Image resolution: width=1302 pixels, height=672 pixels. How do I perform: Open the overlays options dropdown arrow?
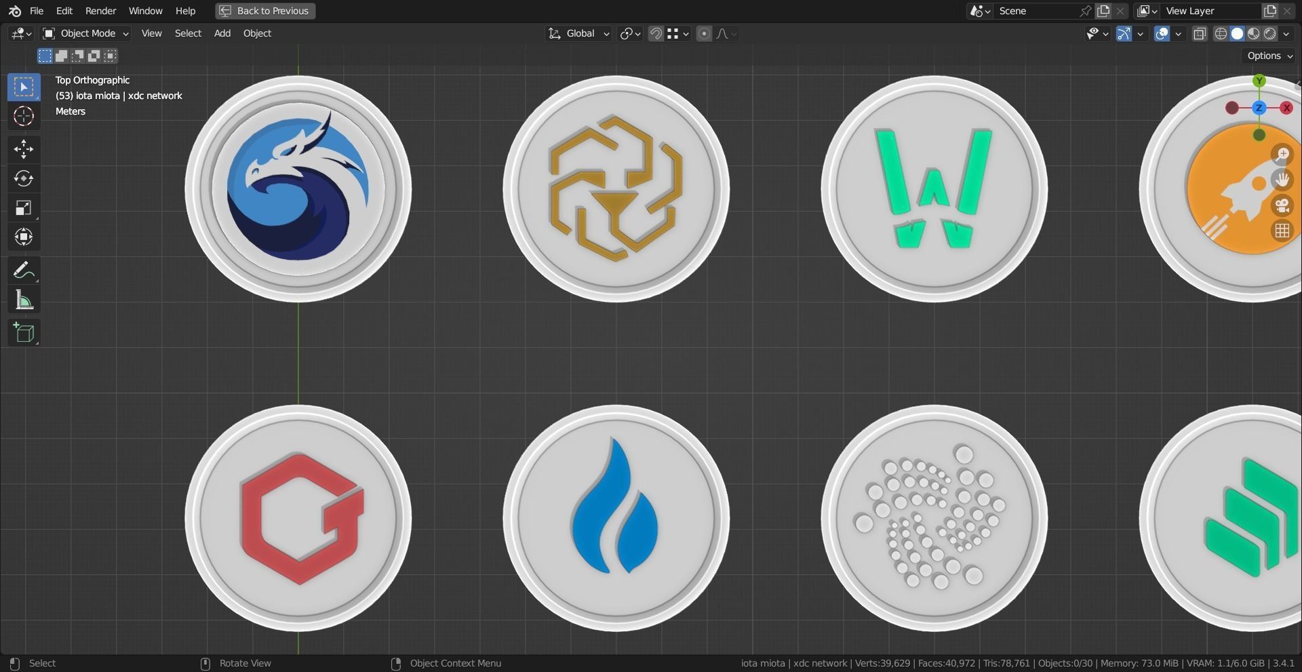1178,33
